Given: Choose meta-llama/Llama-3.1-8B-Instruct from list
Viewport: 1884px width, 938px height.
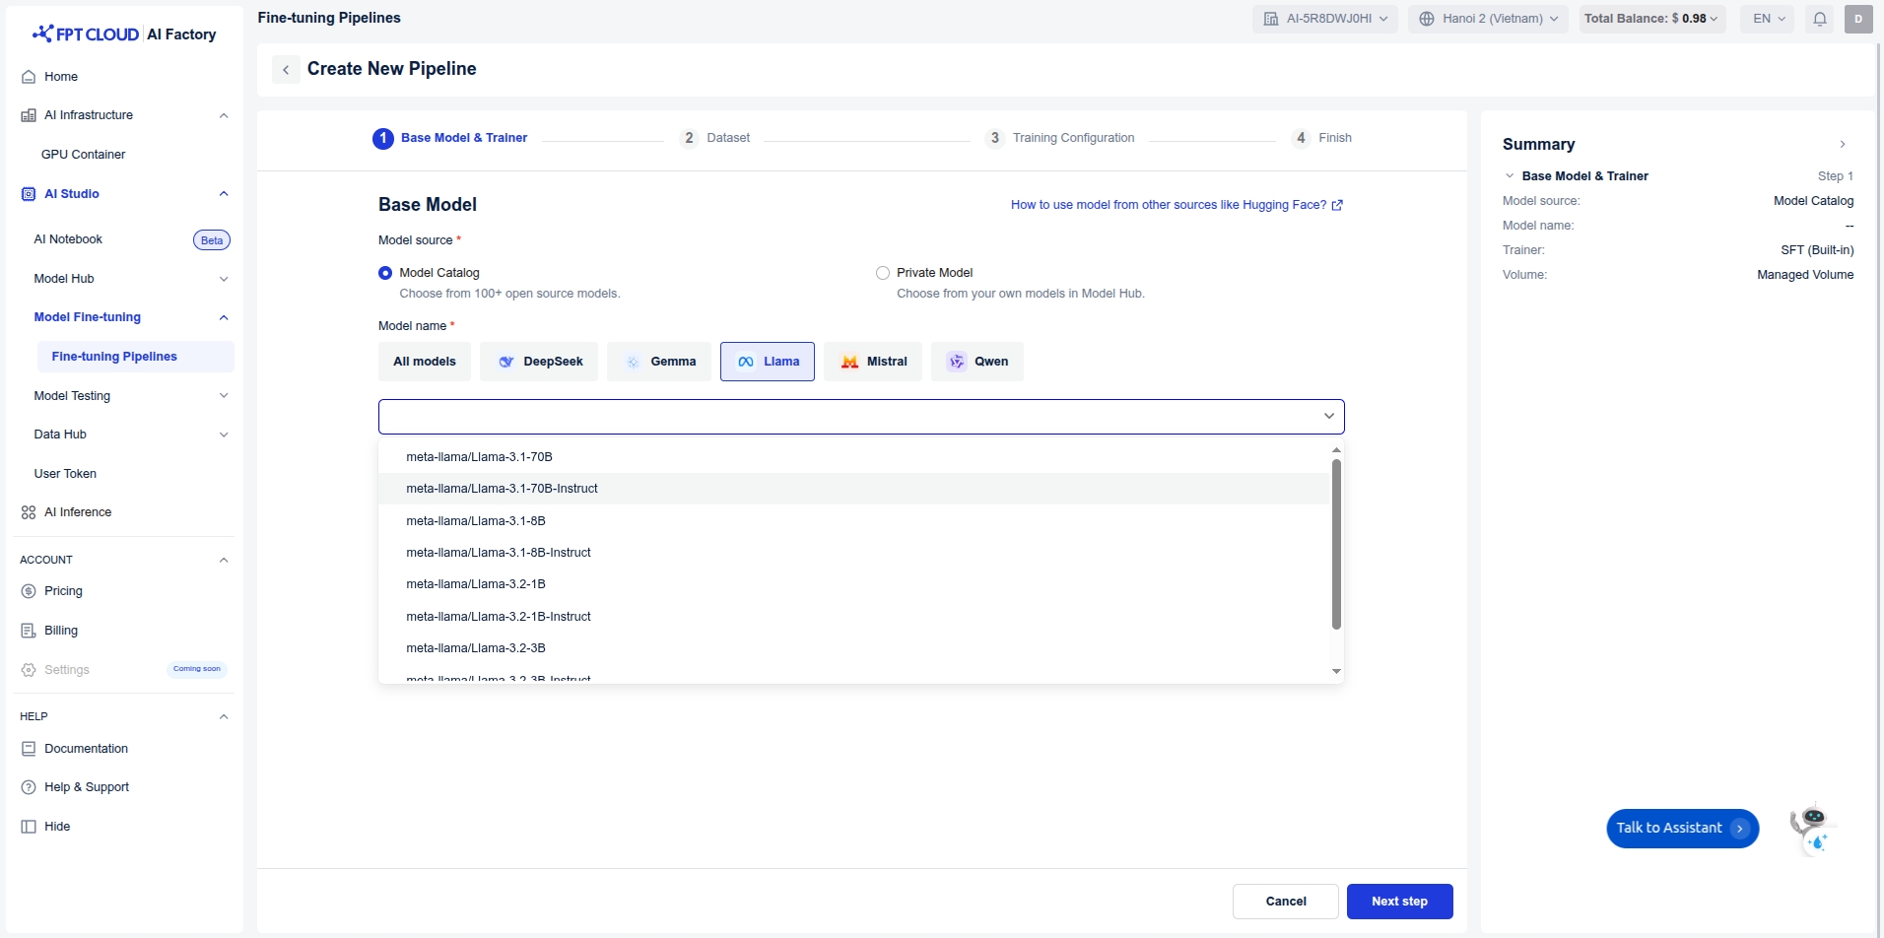Looking at the screenshot, I should 499,553.
